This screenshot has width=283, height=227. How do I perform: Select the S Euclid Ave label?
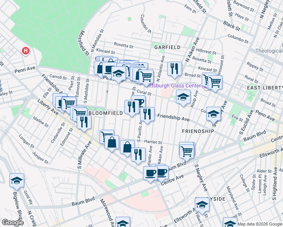(246, 122)
